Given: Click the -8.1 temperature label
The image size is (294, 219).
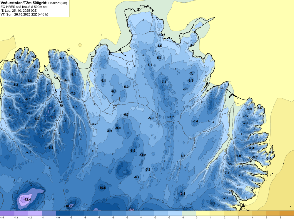Looking at the screenshot, I should (73, 74).
